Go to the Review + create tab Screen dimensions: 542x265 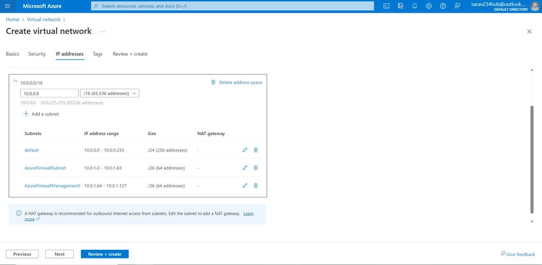pyautogui.click(x=130, y=54)
